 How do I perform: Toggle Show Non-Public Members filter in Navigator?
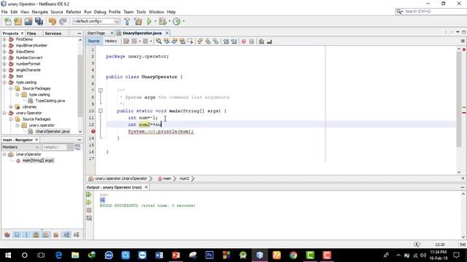(36, 235)
